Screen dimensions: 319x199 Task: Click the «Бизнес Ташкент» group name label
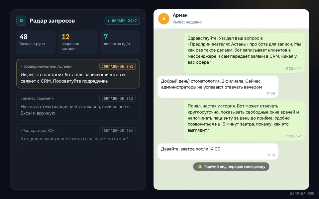37,99
